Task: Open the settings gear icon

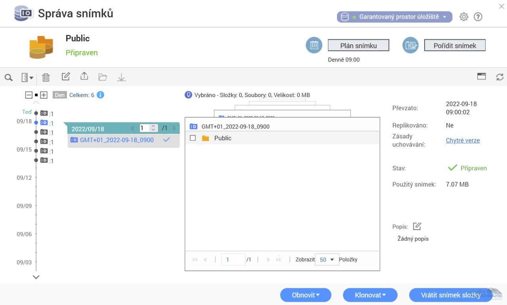Action: [464, 17]
